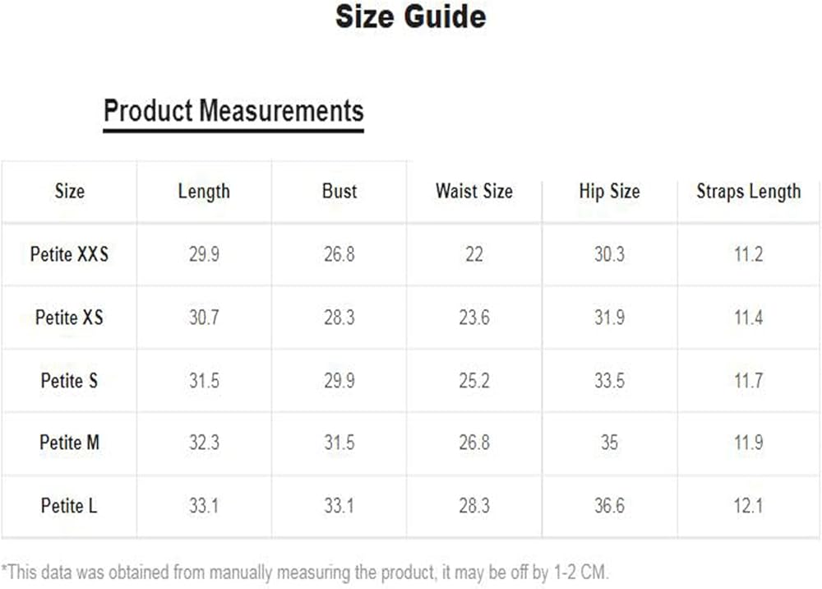Screen dimensions: 822x589
Task: Select the Hip Size column header
Action: point(609,192)
